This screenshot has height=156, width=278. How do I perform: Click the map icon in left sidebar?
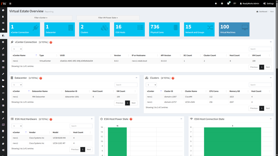tap(3, 125)
